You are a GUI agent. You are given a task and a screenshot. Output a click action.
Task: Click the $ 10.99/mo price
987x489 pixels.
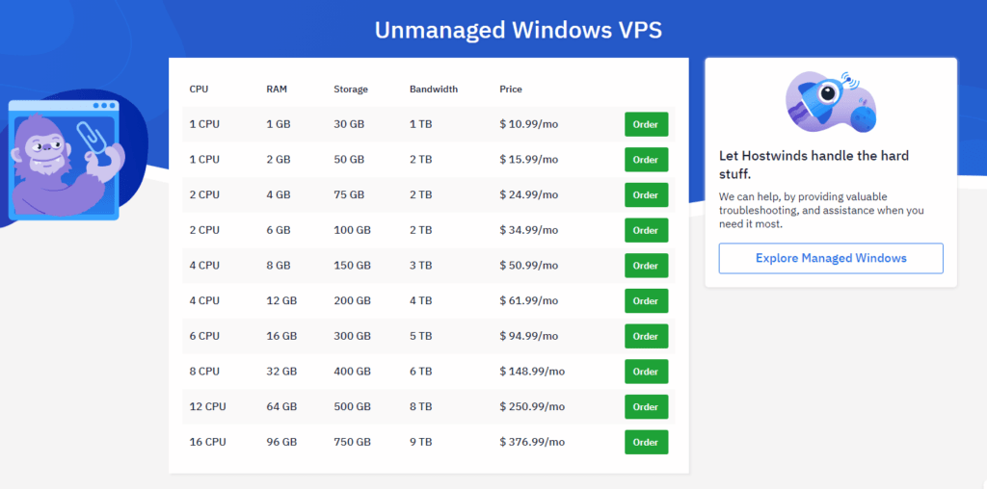pos(529,124)
